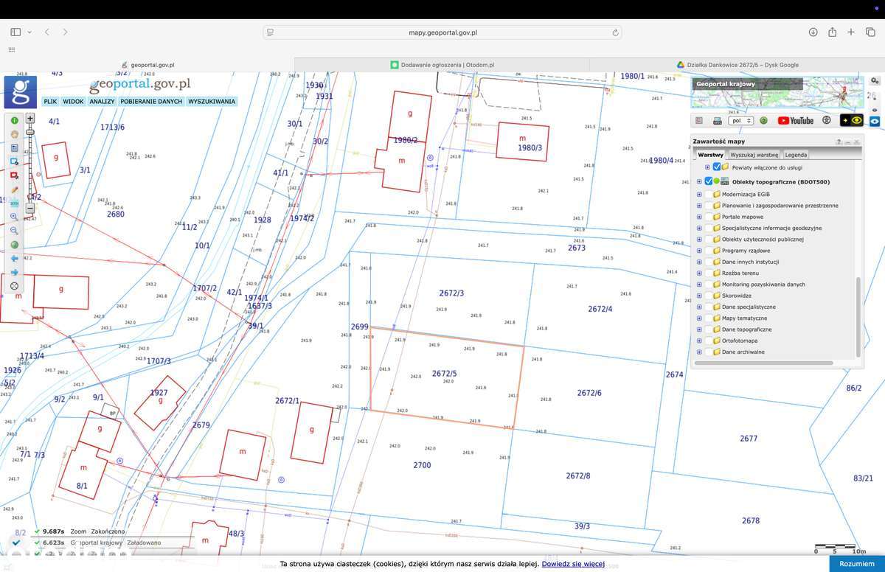Click the minus button on zoom slider
The height and width of the screenshot is (572, 885).
pyautogui.click(x=30, y=208)
